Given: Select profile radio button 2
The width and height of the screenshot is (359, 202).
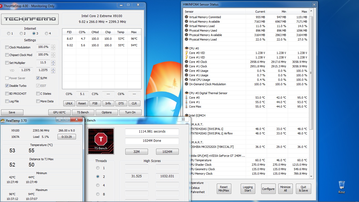Looking at the screenshot, I should pos(21,33).
